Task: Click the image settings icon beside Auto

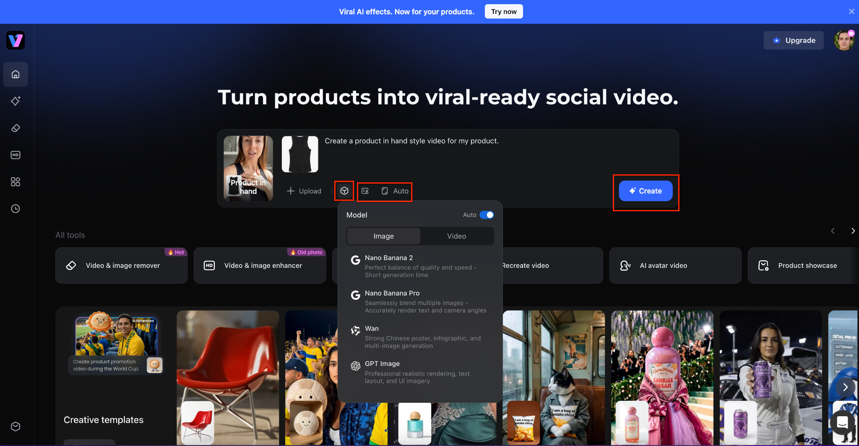Action: [x=365, y=191]
